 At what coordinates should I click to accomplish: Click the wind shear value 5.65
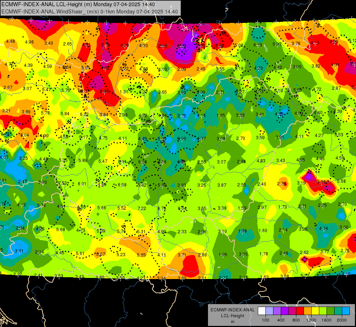[x=141, y=255]
